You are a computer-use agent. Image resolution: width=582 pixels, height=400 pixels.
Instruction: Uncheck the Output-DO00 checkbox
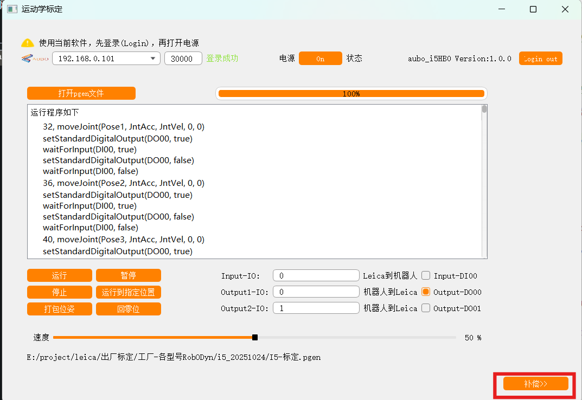click(426, 292)
